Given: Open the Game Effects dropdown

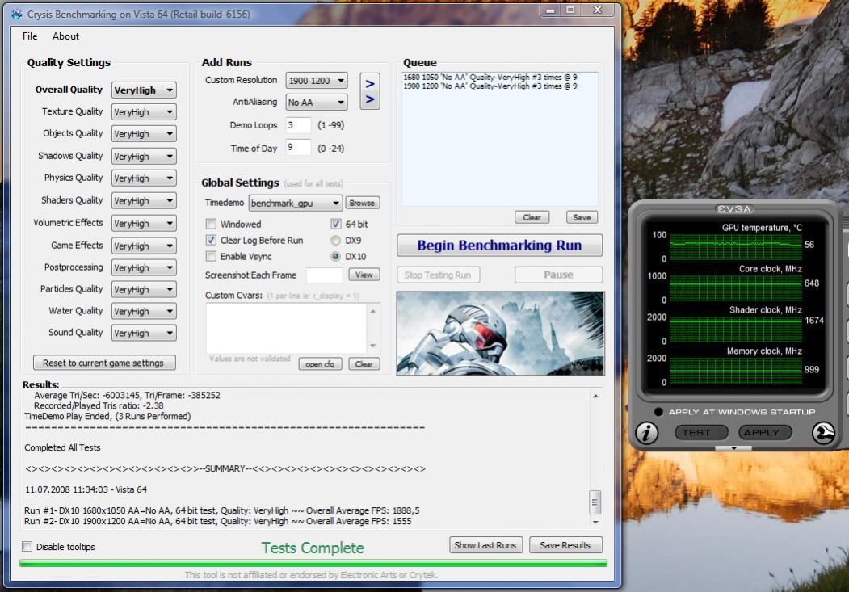Looking at the screenshot, I should point(144,246).
